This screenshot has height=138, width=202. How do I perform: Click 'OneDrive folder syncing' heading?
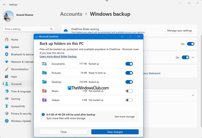pos(85,29)
